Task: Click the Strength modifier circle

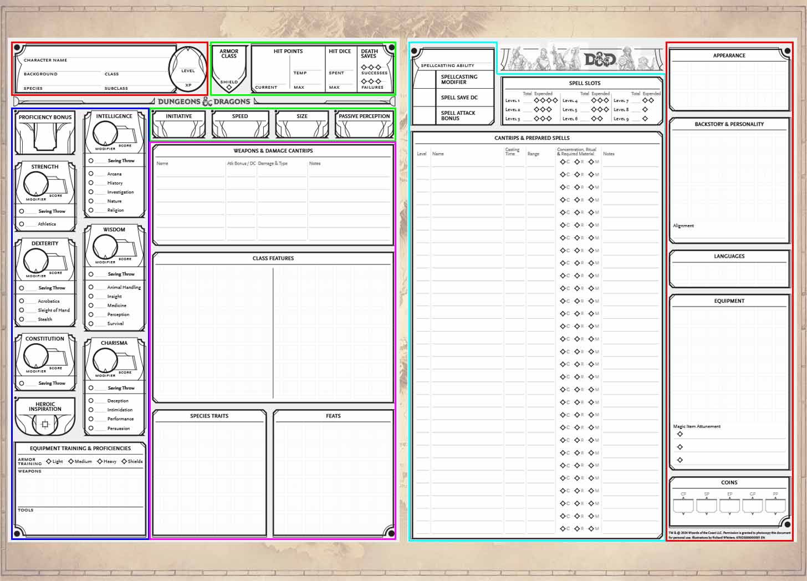Action: (x=36, y=184)
